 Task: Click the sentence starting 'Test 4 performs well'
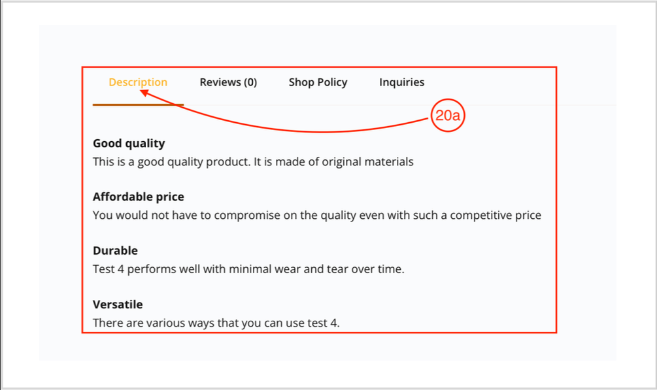(x=248, y=269)
